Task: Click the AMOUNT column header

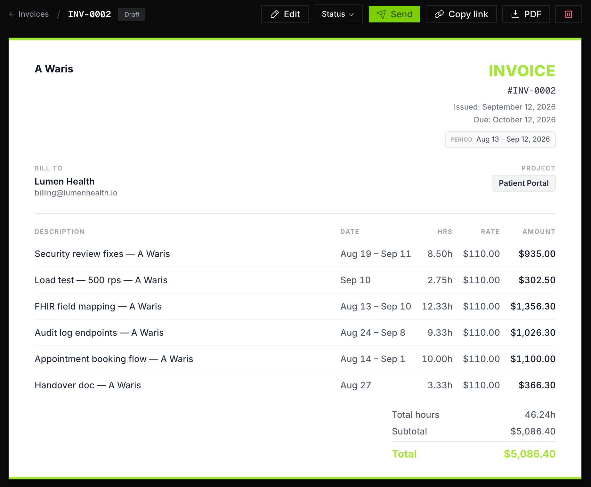Action: click(539, 232)
